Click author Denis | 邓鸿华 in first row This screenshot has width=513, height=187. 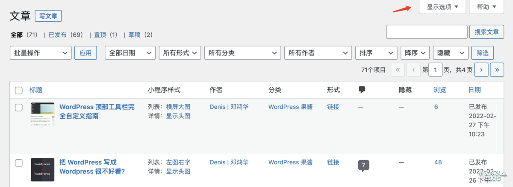point(229,107)
